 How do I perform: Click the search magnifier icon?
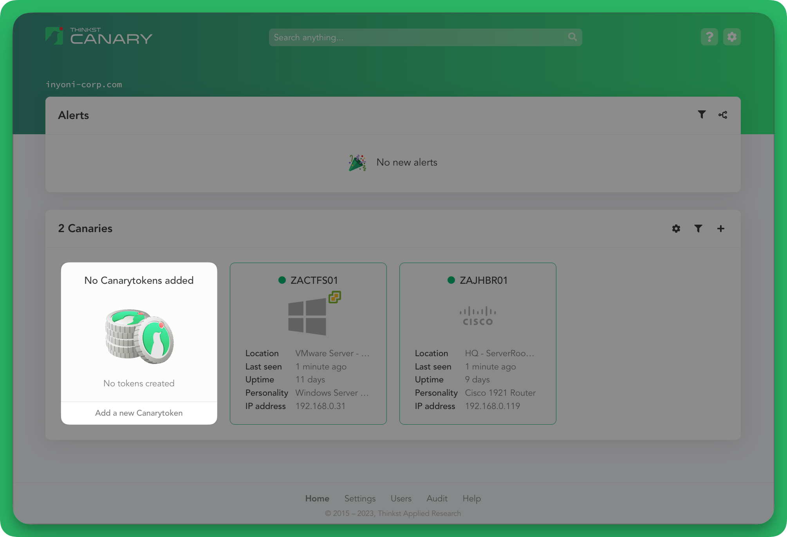572,37
